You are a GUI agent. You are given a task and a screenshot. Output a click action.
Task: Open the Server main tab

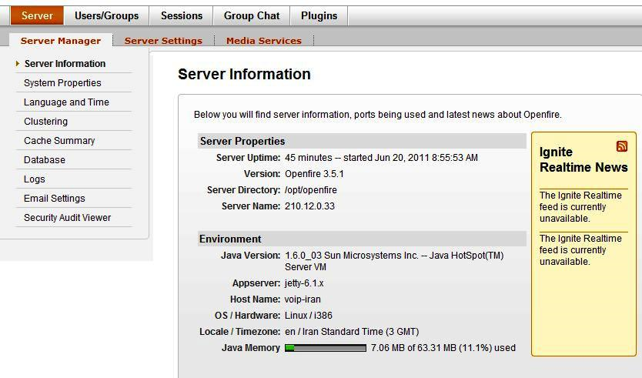click(x=37, y=15)
